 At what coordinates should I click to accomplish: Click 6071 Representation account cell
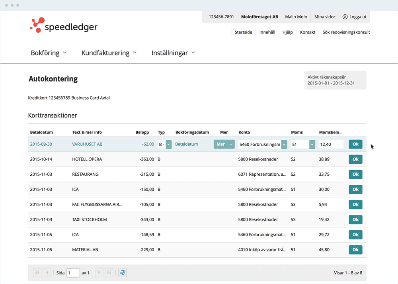coord(262,174)
